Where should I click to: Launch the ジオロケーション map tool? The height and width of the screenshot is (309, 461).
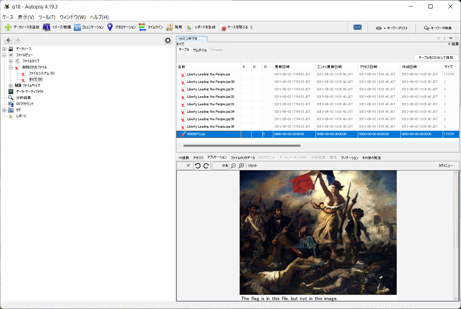point(121,27)
